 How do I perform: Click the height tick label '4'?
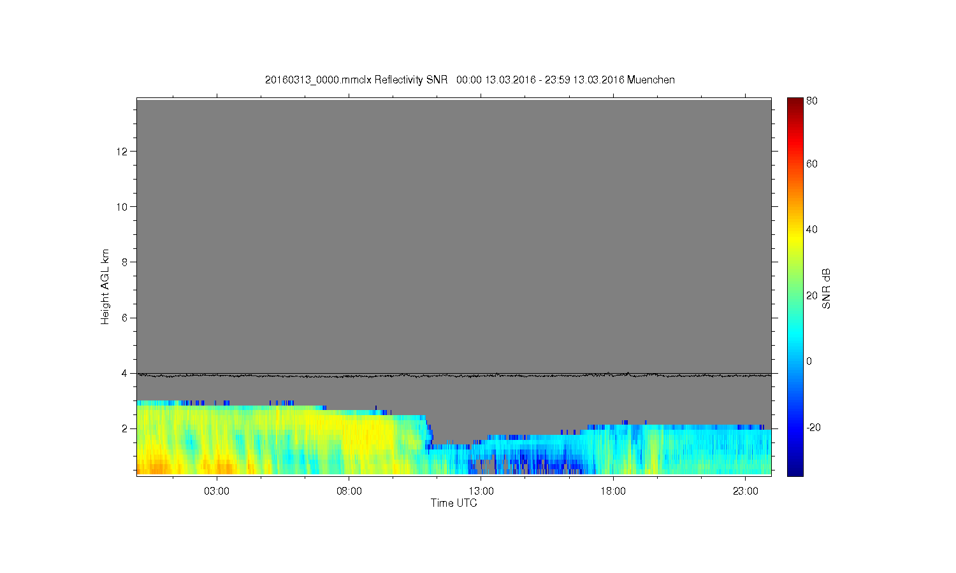click(125, 373)
